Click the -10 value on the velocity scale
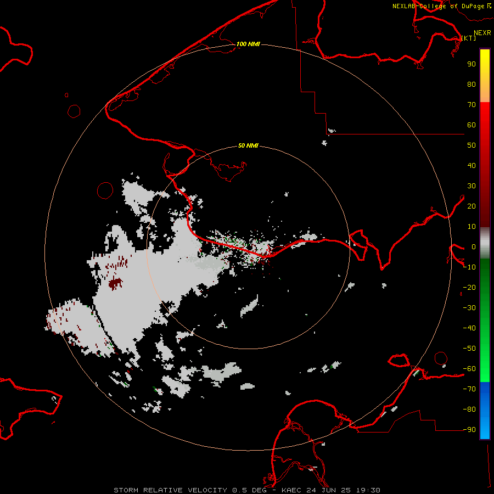Image resolution: width=494 pixels, height=494 pixels. click(x=469, y=267)
